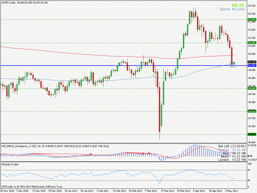
Task: Click the 46.650 price axis label
Action: [252, 142]
